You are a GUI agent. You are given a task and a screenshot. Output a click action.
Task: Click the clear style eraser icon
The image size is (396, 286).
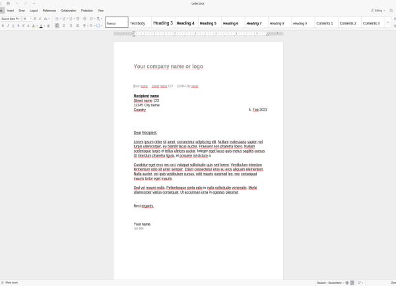[48, 26]
